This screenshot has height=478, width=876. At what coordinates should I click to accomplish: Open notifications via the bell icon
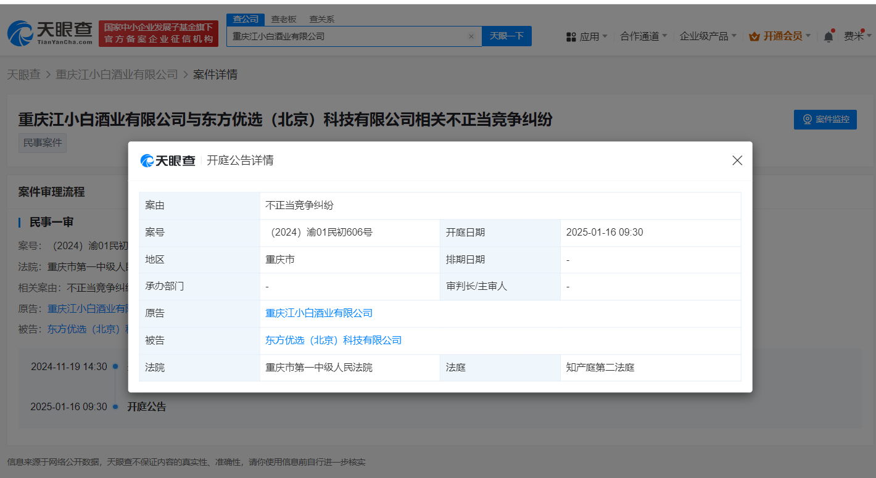tap(828, 36)
